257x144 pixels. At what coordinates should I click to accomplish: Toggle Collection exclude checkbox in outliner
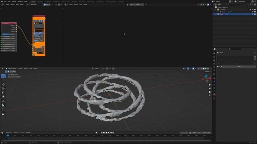[x=250, y=10]
